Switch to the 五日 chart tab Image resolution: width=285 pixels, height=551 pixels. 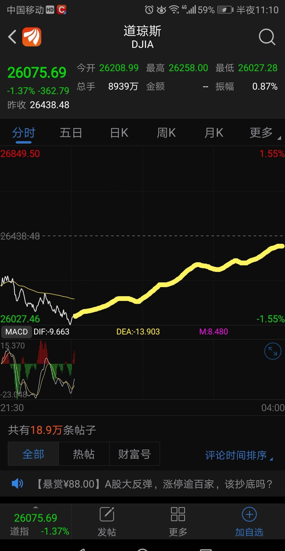(x=71, y=133)
